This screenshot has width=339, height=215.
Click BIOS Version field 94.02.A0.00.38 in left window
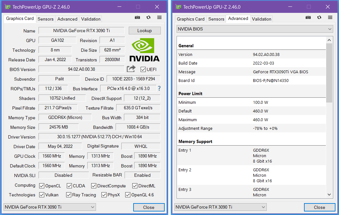tap(82, 69)
